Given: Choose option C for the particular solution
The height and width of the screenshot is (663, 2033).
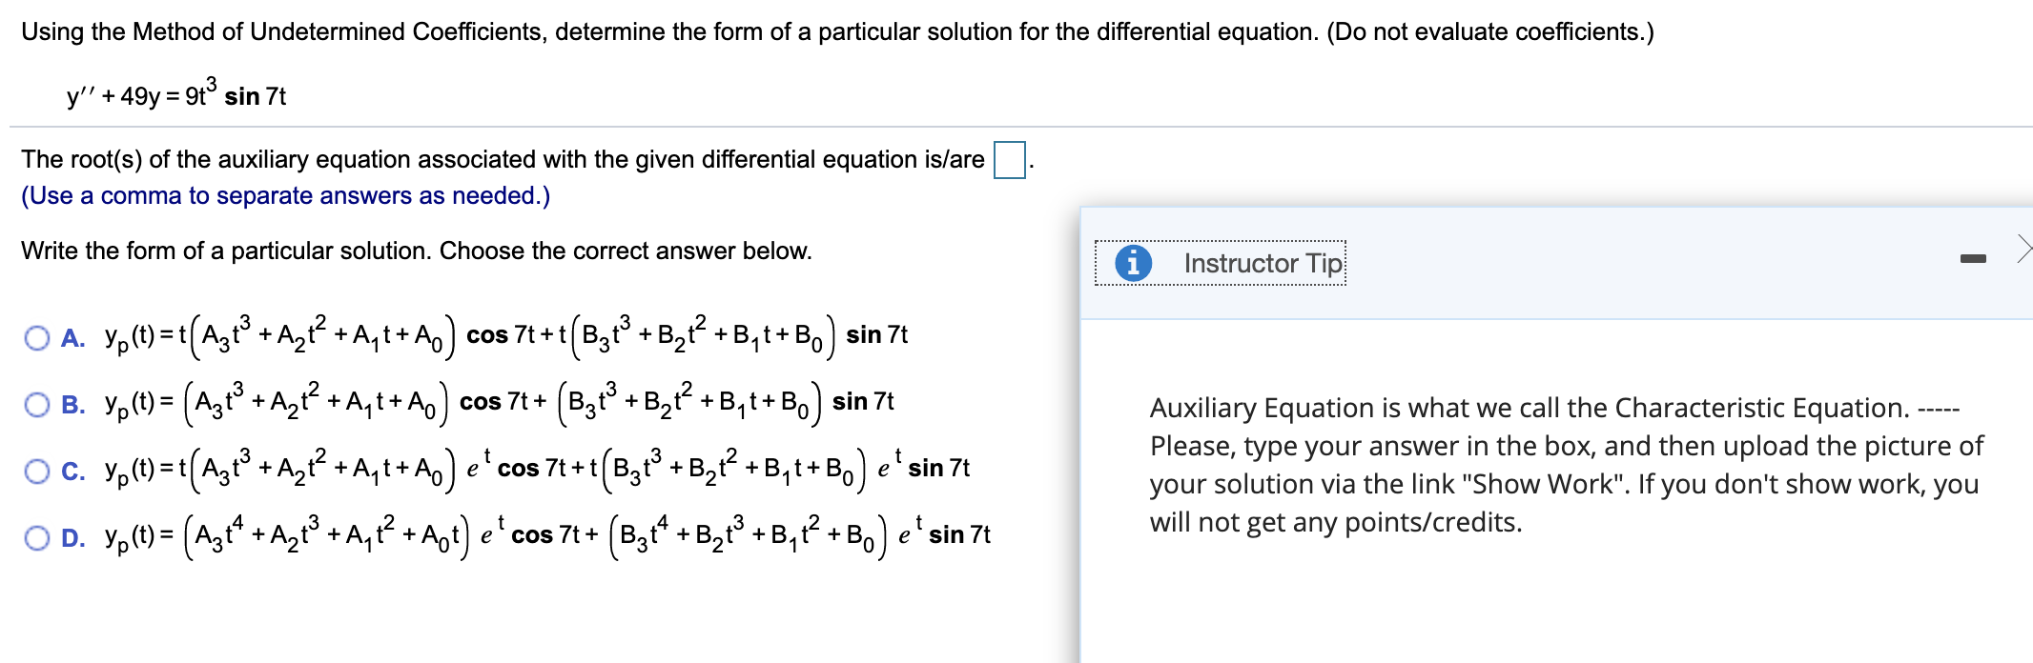Looking at the screenshot, I should (37, 469).
